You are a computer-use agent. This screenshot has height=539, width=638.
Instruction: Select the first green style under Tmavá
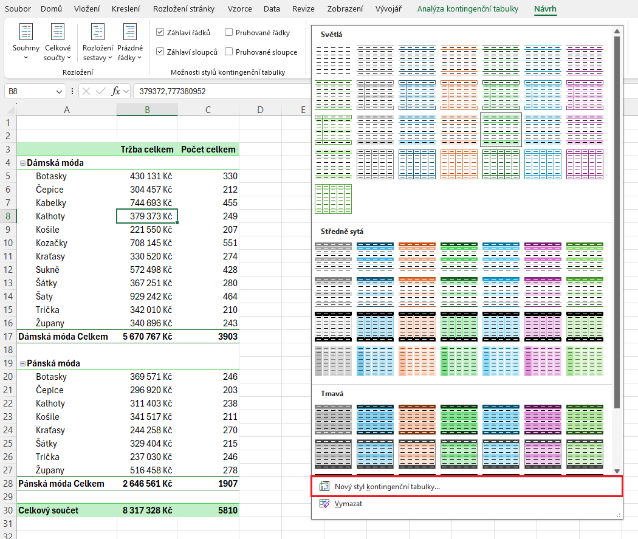(x=459, y=419)
